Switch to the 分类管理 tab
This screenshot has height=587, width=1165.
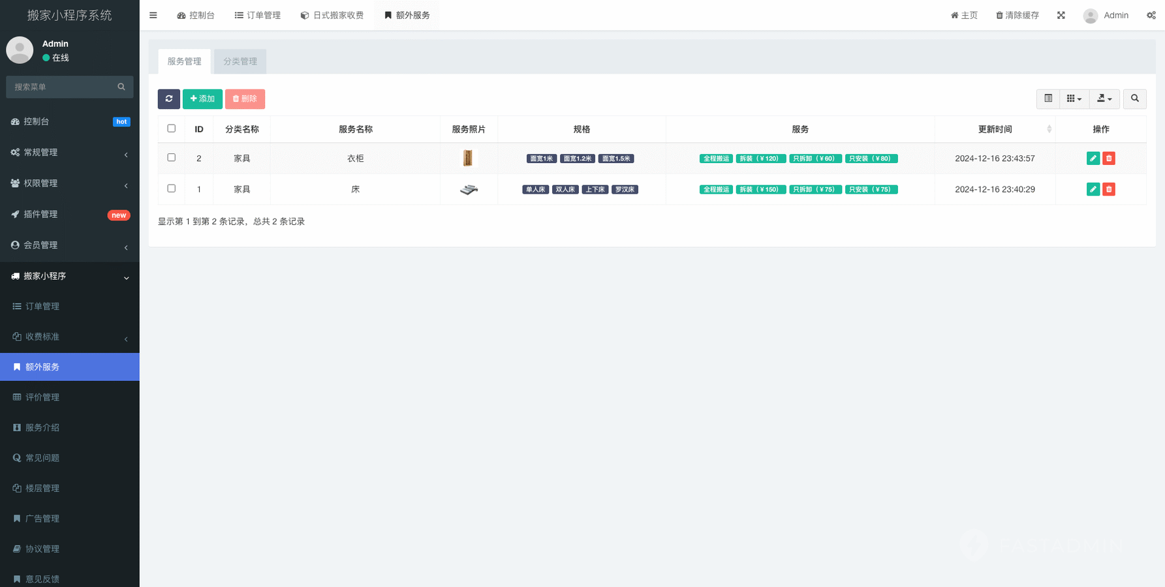(240, 61)
